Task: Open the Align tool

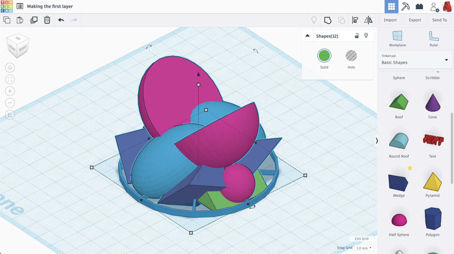Action: click(x=355, y=20)
